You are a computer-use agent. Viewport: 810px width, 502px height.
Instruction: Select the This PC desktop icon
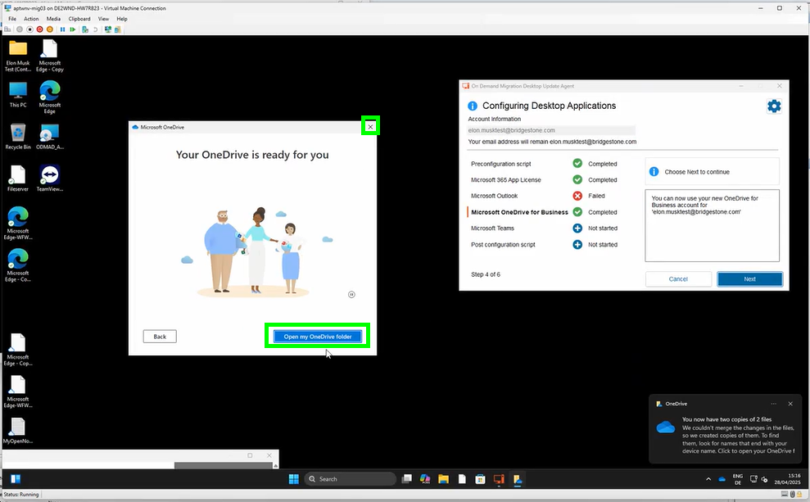pyautogui.click(x=18, y=94)
